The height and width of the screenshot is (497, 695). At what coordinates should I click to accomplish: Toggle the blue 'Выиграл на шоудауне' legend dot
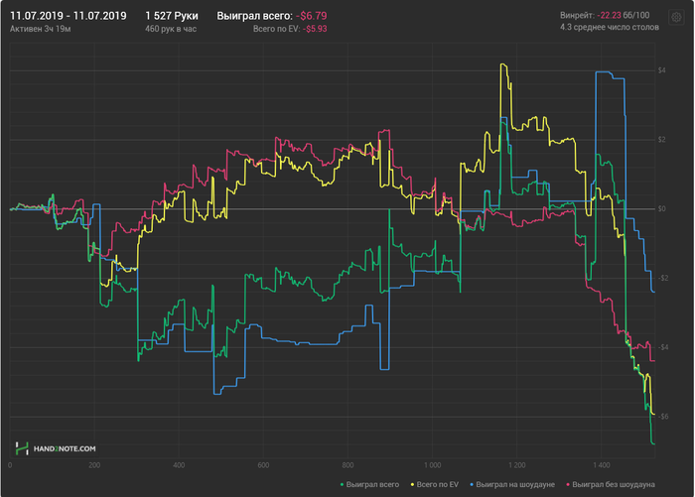click(x=472, y=484)
